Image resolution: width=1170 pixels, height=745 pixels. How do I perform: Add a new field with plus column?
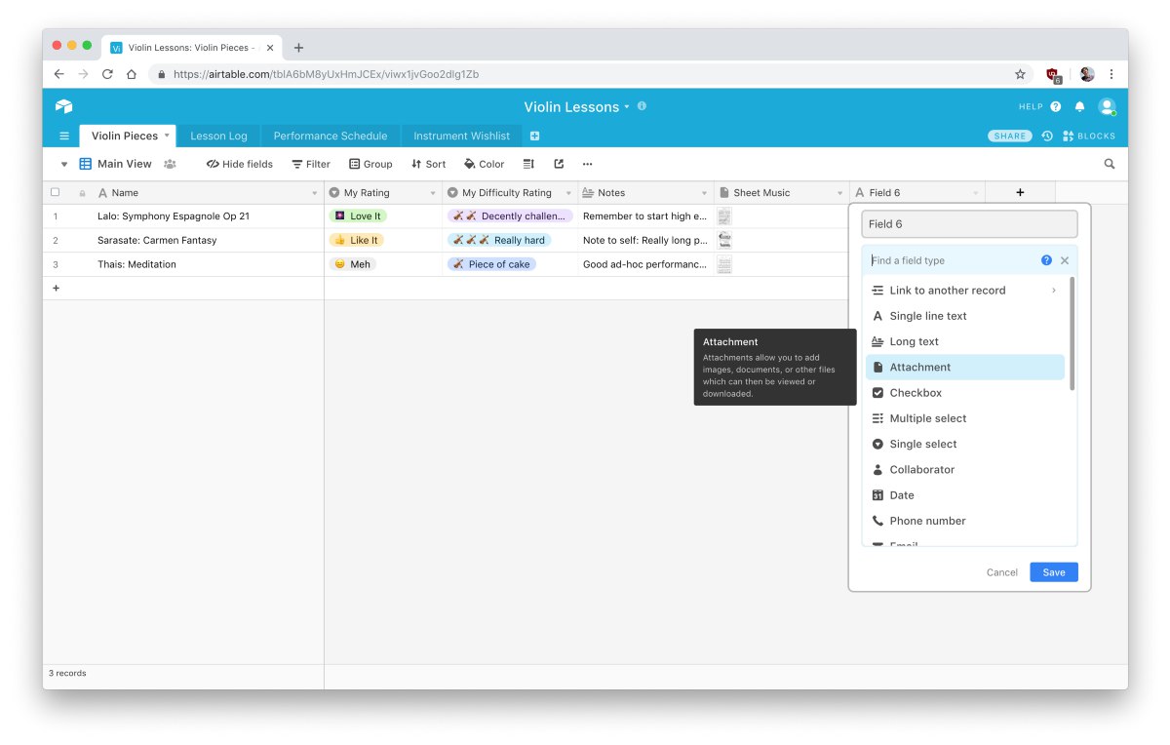point(1020,192)
